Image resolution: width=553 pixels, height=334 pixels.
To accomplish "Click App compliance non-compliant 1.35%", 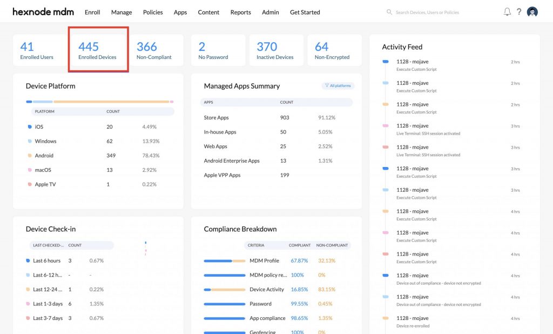I will (325, 318).
